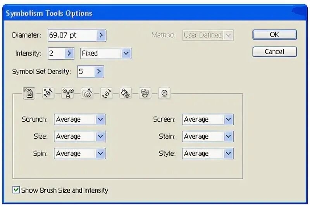
Task: Open the Intensity value arrow
Action: 69,53
